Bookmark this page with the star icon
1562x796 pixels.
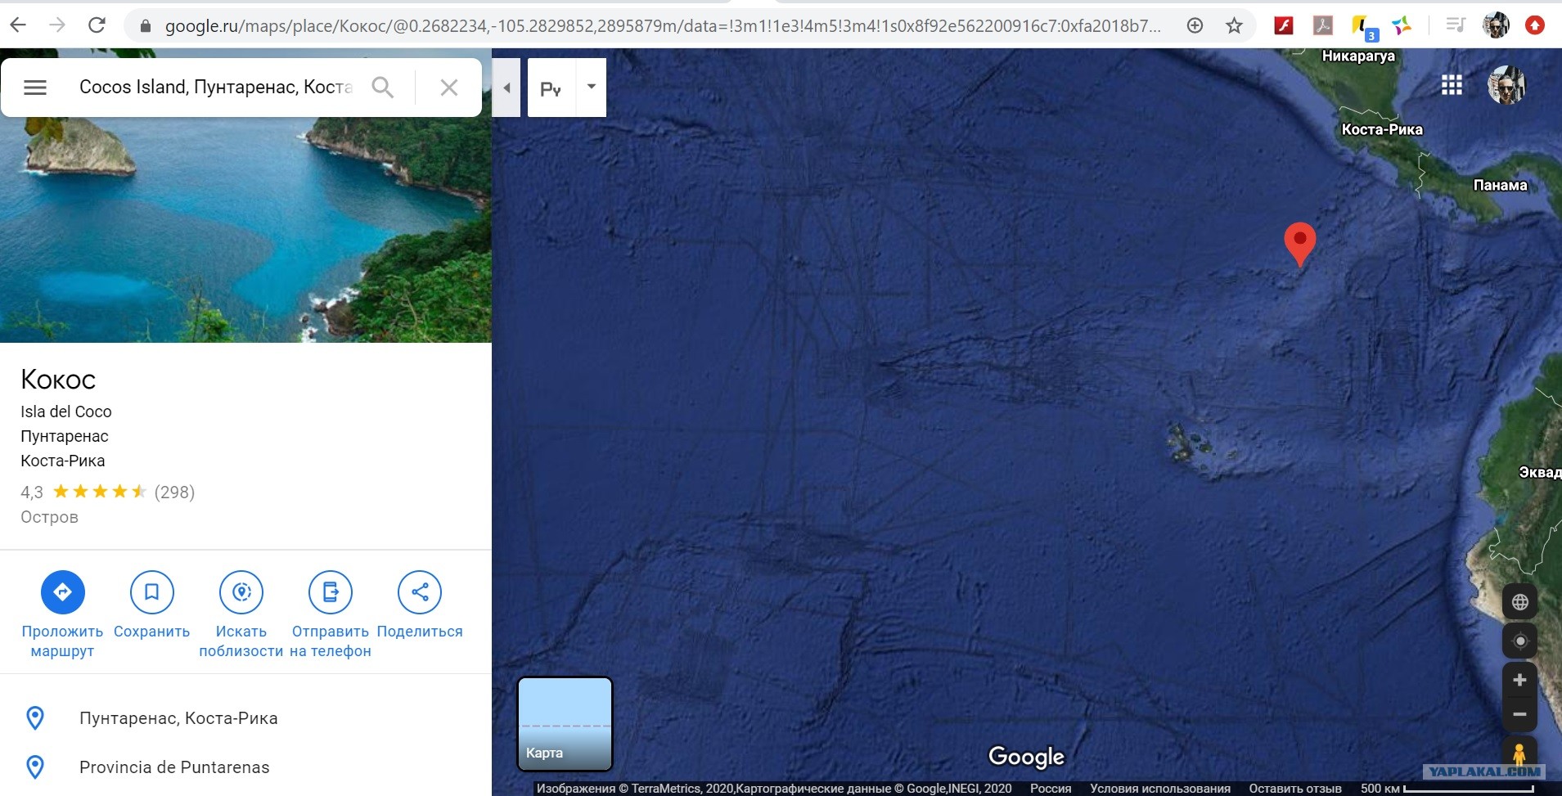1235,26
